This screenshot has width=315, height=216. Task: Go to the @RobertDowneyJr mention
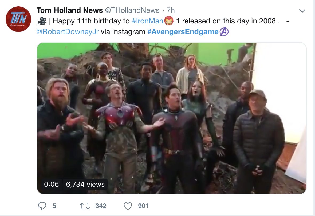click(x=68, y=32)
